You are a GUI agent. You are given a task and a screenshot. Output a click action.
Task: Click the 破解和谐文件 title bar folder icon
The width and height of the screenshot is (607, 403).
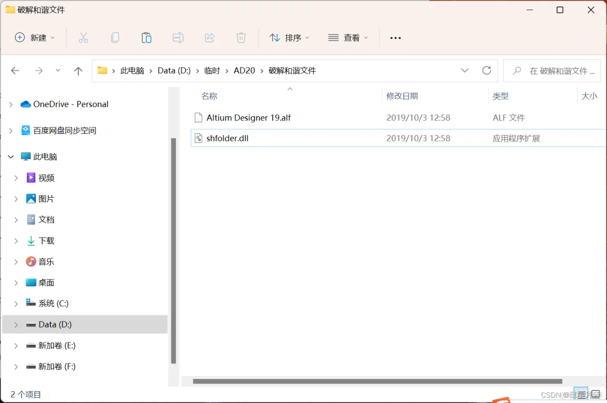pyautogui.click(x=10, y=9)
